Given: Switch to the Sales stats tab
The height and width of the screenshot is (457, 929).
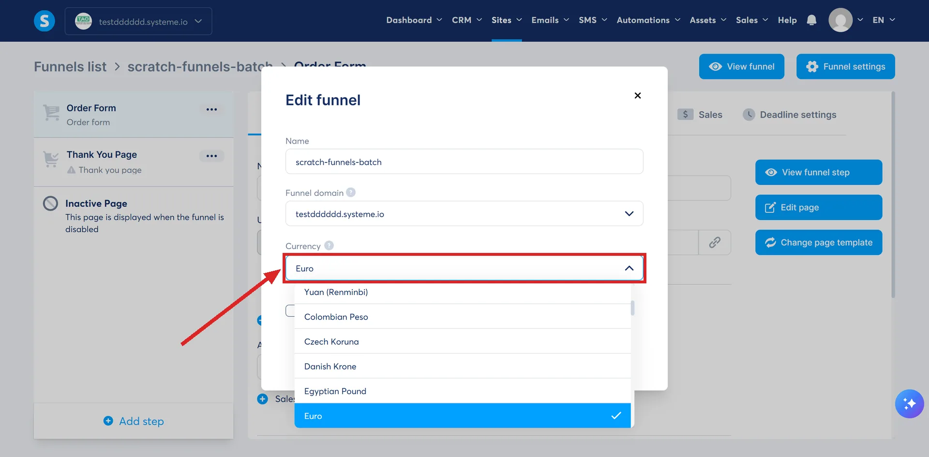Looking at the screenshot, I should pyautogui.click(x=700, y=115).
